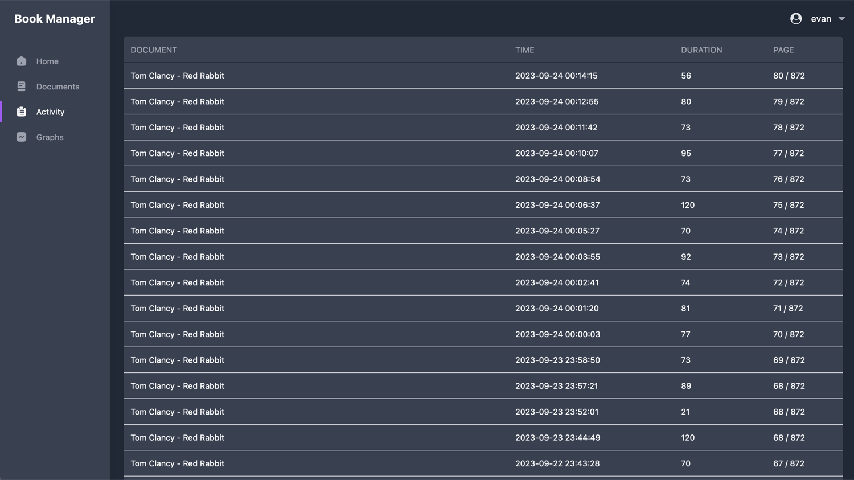This screenshot has height=480, width=854.
Task: Select the row with page 67 / 872
Action: click(789, 463)
